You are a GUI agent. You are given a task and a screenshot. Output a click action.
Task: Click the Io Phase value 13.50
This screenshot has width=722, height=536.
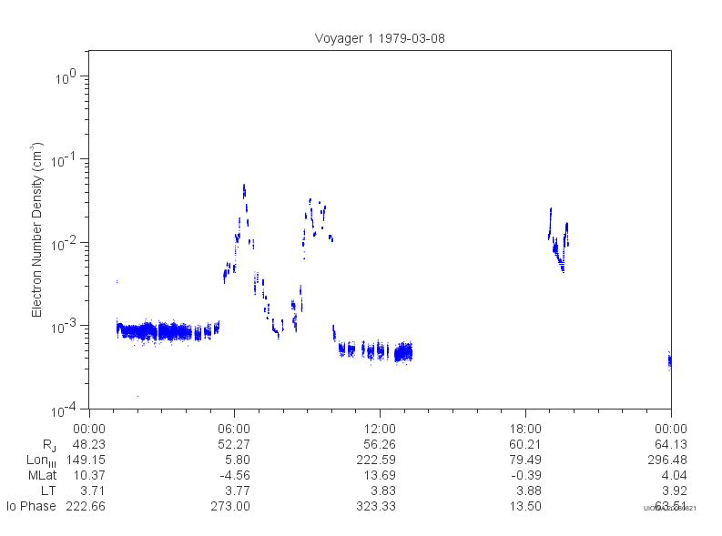525,506
